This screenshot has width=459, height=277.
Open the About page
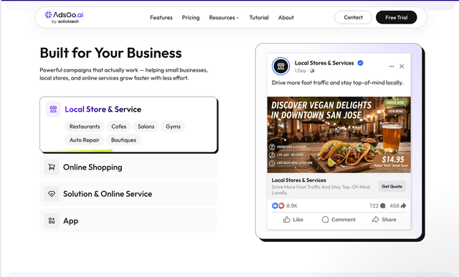[286, 17]
